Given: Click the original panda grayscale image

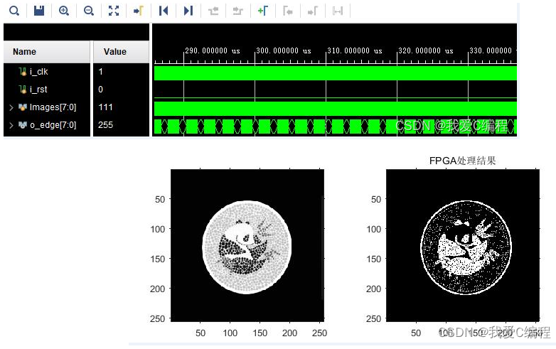Looking at the screenshot, I should (x=247, y=245).
